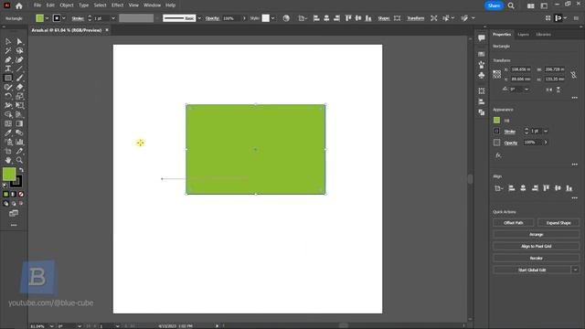585x329 pixels.
Task: Click the Expand Shape button
Action: coord(558,223)
